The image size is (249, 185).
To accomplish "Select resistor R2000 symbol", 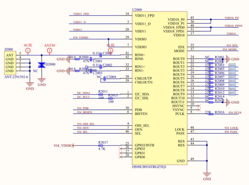I will point(77,59).
